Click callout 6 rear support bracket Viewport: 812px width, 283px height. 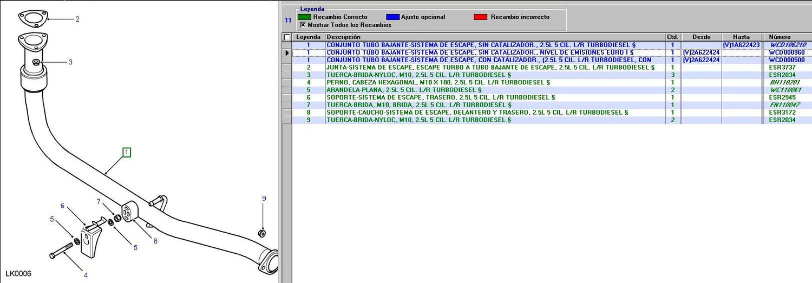[62, 206]
